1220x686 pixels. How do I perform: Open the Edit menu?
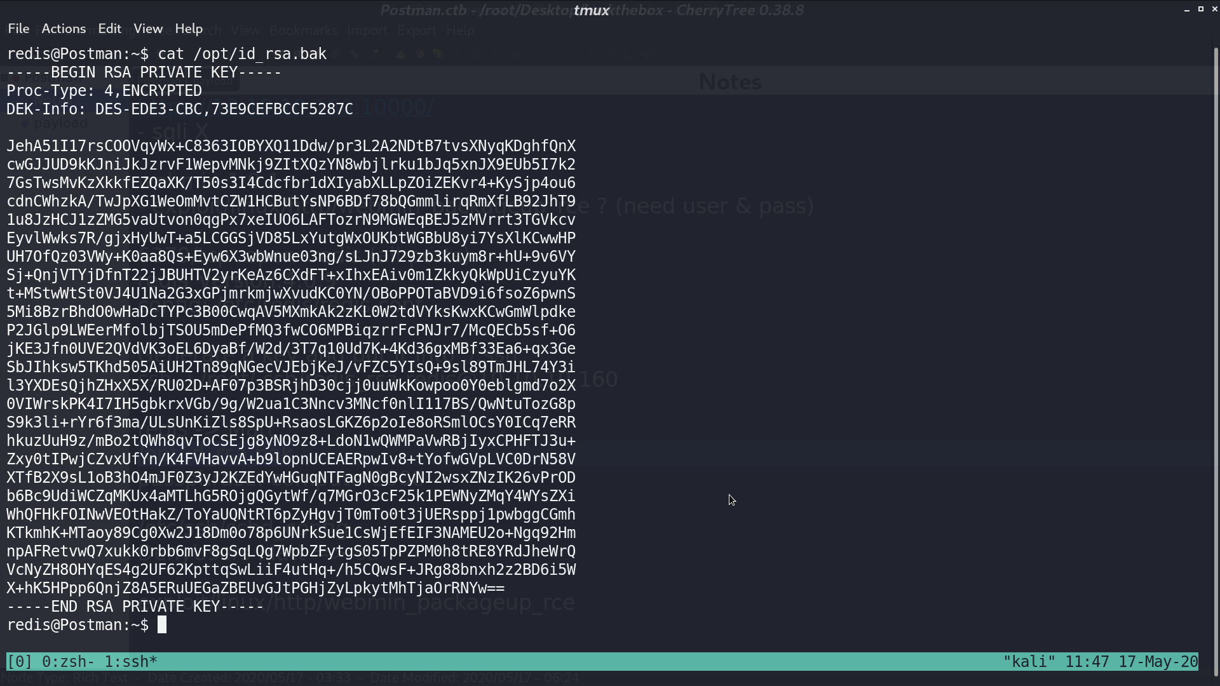coord(109,29)
